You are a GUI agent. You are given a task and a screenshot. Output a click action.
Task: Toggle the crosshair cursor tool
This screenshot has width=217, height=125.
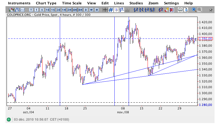point(105,10)
